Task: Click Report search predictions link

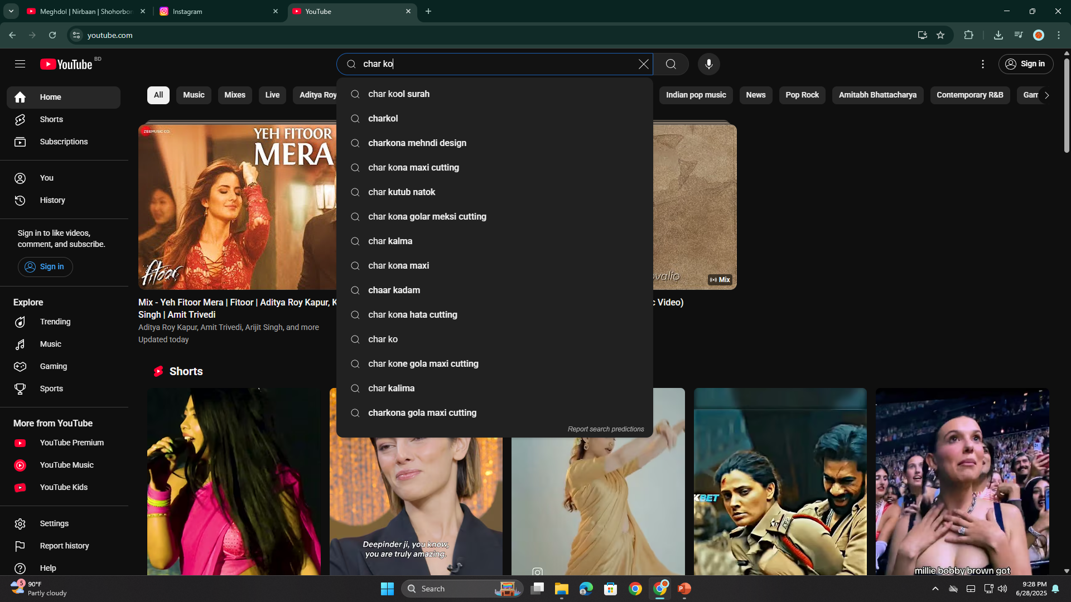Action: click(606, 429)
